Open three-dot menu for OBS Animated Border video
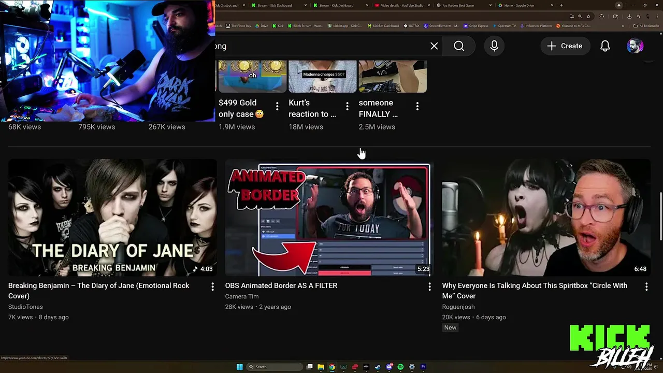 tap(429, 286)
